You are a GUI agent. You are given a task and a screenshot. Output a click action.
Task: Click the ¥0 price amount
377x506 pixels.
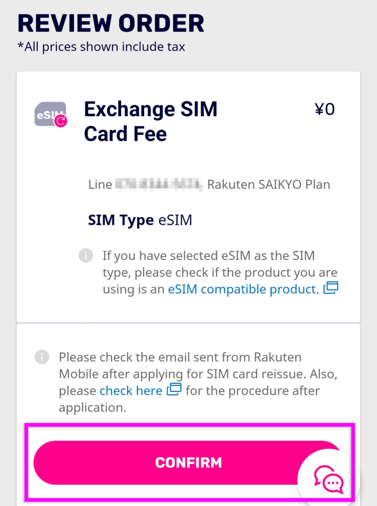(325, 109)
